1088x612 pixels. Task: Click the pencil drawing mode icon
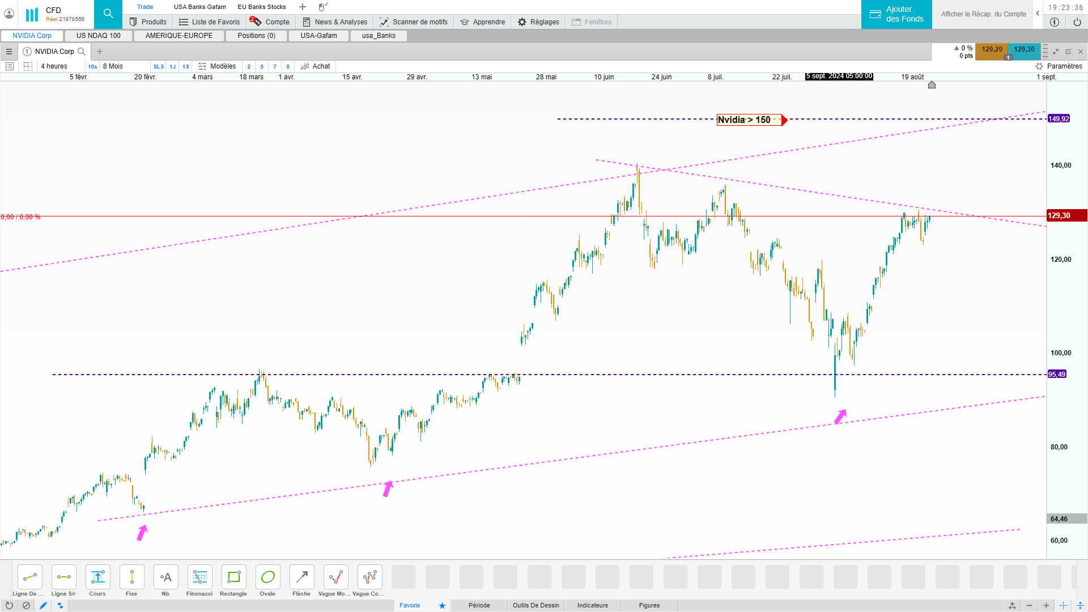[x=43, y=605]
